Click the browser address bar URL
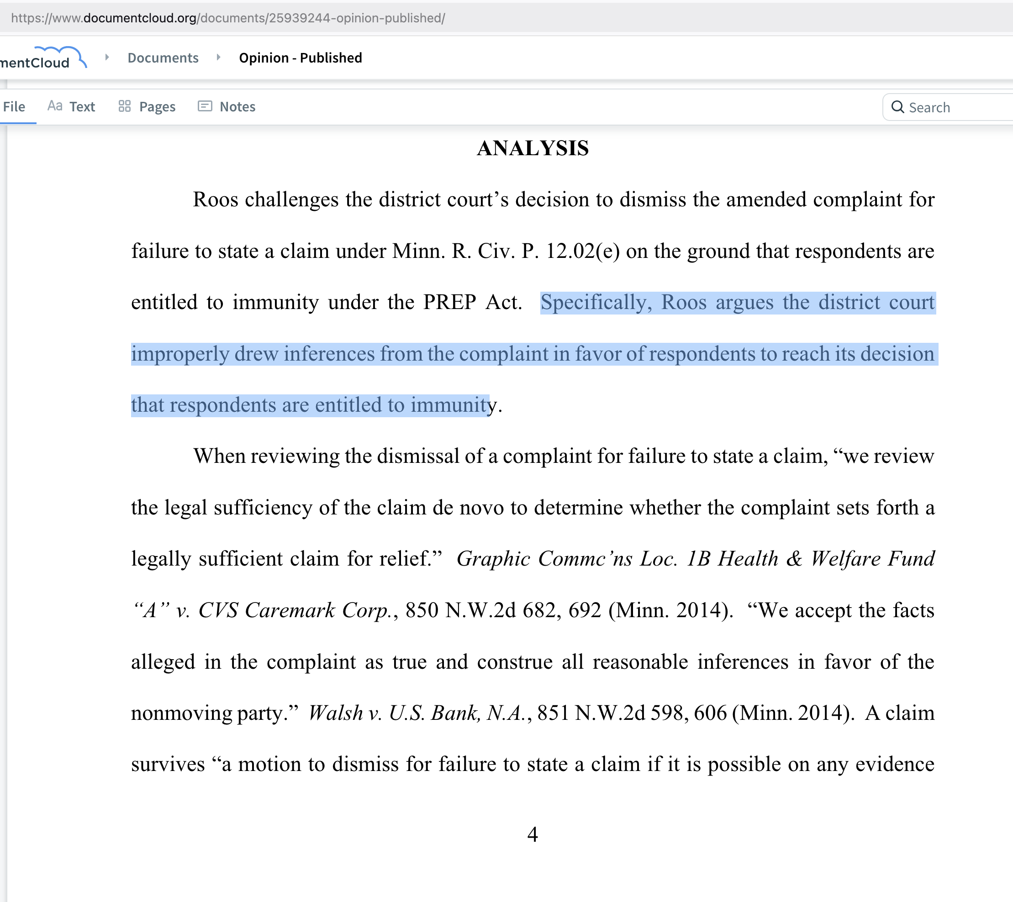1013x902 pixels. click(228, 18)
